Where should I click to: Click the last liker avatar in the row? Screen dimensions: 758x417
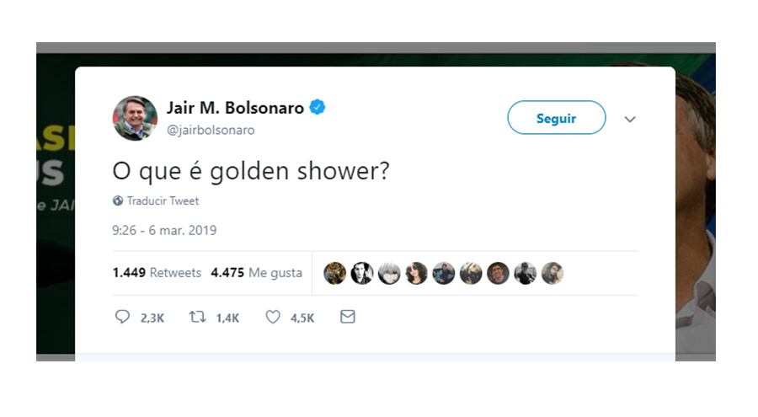(552, 273)
